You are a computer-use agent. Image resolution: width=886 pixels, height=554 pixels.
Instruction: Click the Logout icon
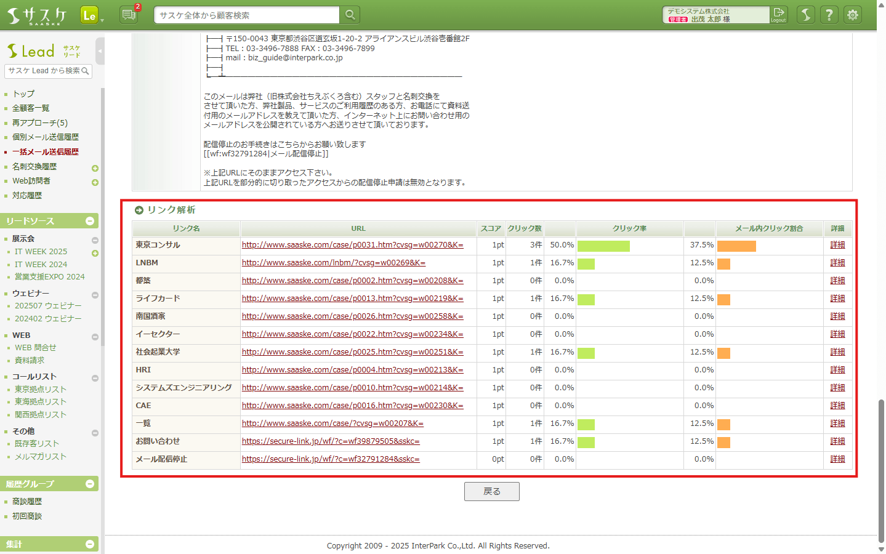(779, 15)
